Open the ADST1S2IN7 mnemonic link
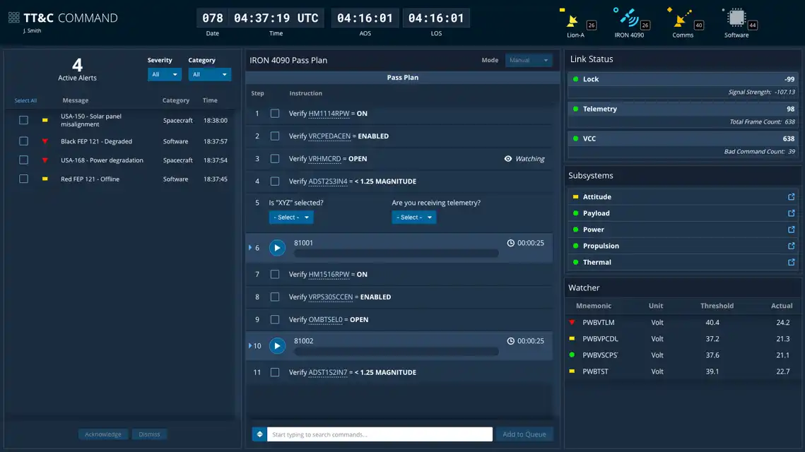The width and height of the screenshot is (805, 452). tap(327, 372)
